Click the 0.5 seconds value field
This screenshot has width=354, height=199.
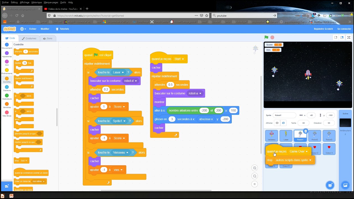[x=170, y=85]
